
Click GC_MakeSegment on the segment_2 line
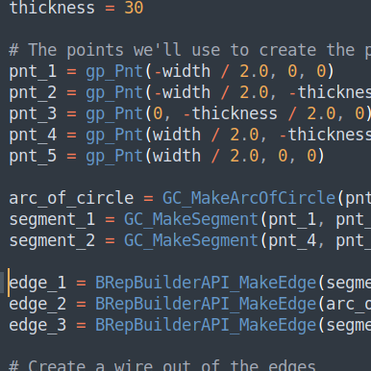[x=191, y=240]
